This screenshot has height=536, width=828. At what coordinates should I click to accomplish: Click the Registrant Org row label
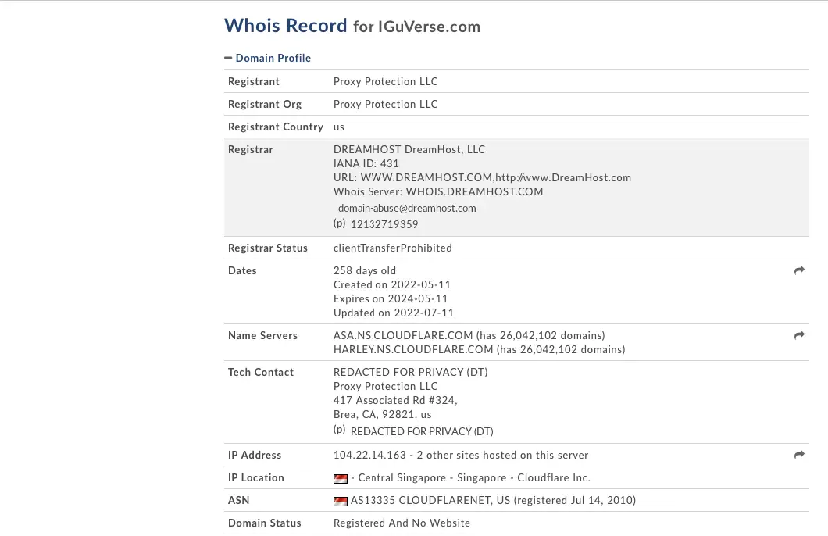[265, 104]
